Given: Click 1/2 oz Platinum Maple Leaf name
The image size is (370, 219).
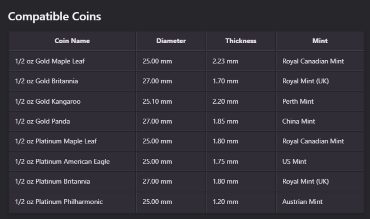Looking at the screenshot, I should tap(55, 141).
